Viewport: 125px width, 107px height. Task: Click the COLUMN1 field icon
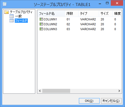[41, 19]
